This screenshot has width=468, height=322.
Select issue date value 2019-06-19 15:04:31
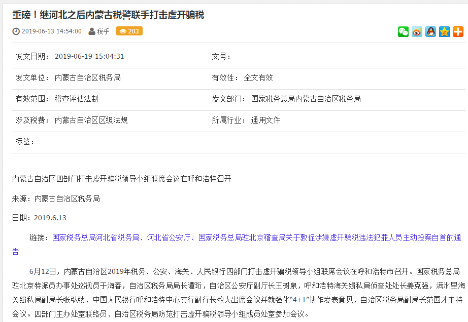pyautogui.click(x=89, y=56)
